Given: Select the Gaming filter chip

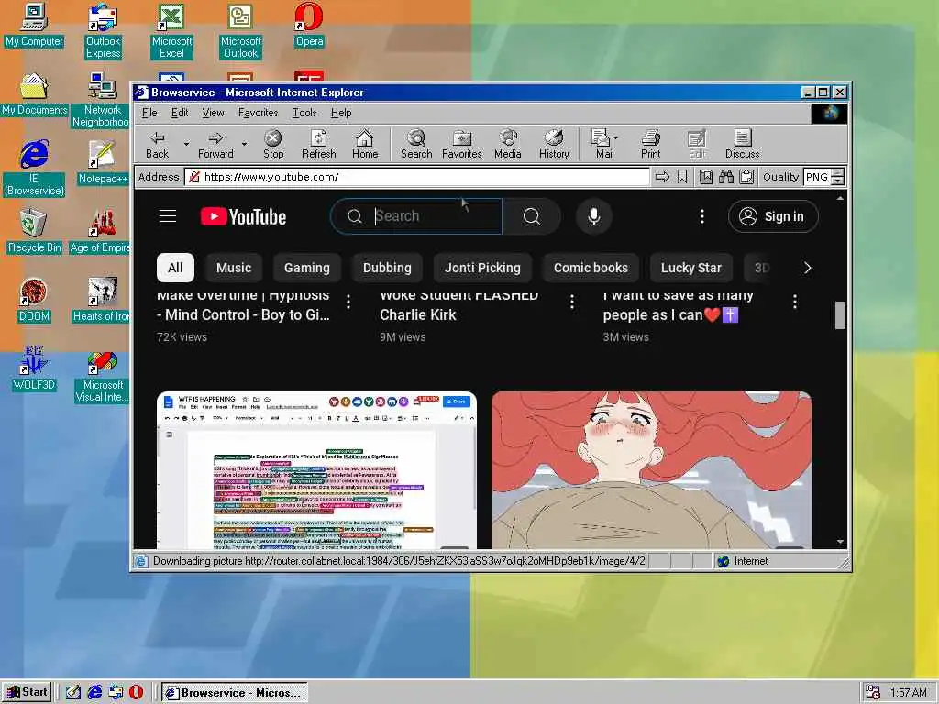Looking at the screenshot, I should click(306, 268).
